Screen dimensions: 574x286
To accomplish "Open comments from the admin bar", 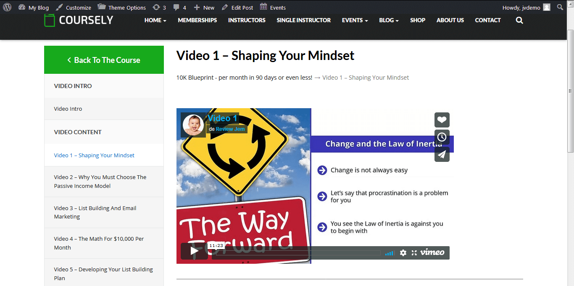I will 179,8.
